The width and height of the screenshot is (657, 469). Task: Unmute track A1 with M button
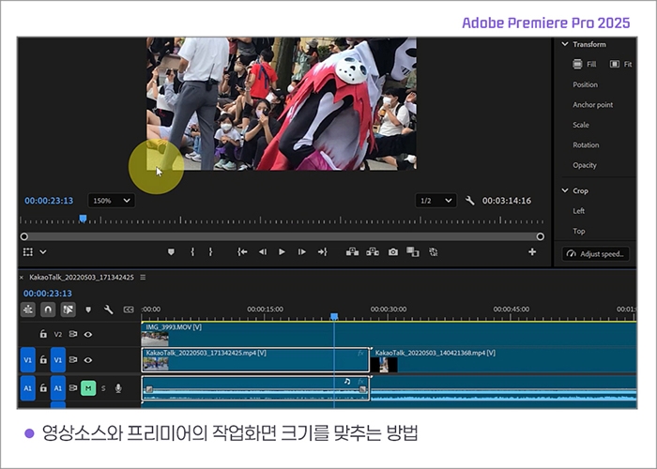pos(88,388)
